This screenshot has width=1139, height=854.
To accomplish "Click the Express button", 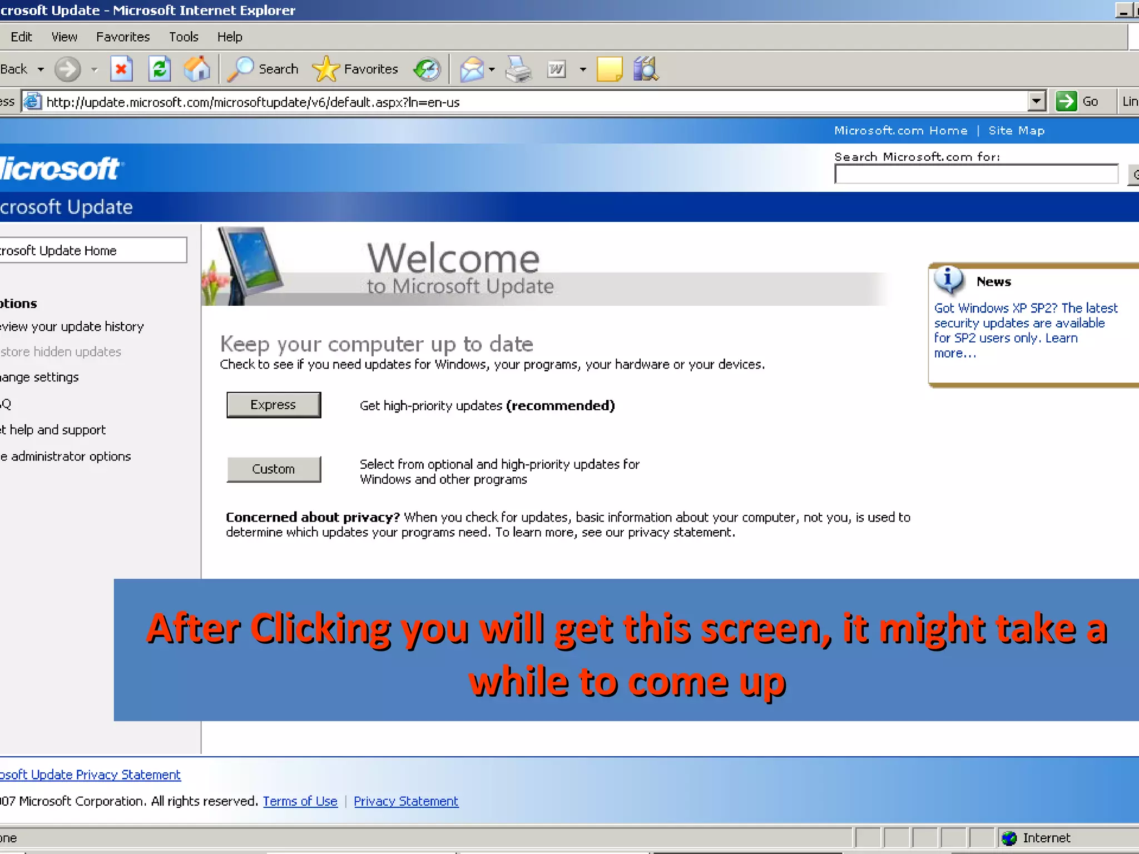I will (274, 405).
